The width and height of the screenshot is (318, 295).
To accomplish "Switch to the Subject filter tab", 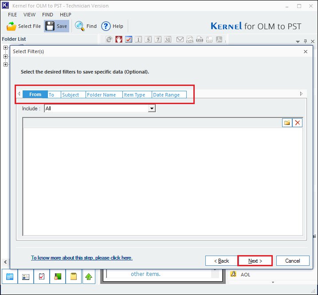I will pos(73,95).
